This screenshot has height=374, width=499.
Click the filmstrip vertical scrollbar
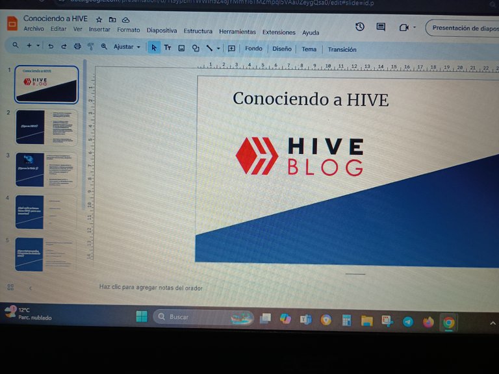84,134
